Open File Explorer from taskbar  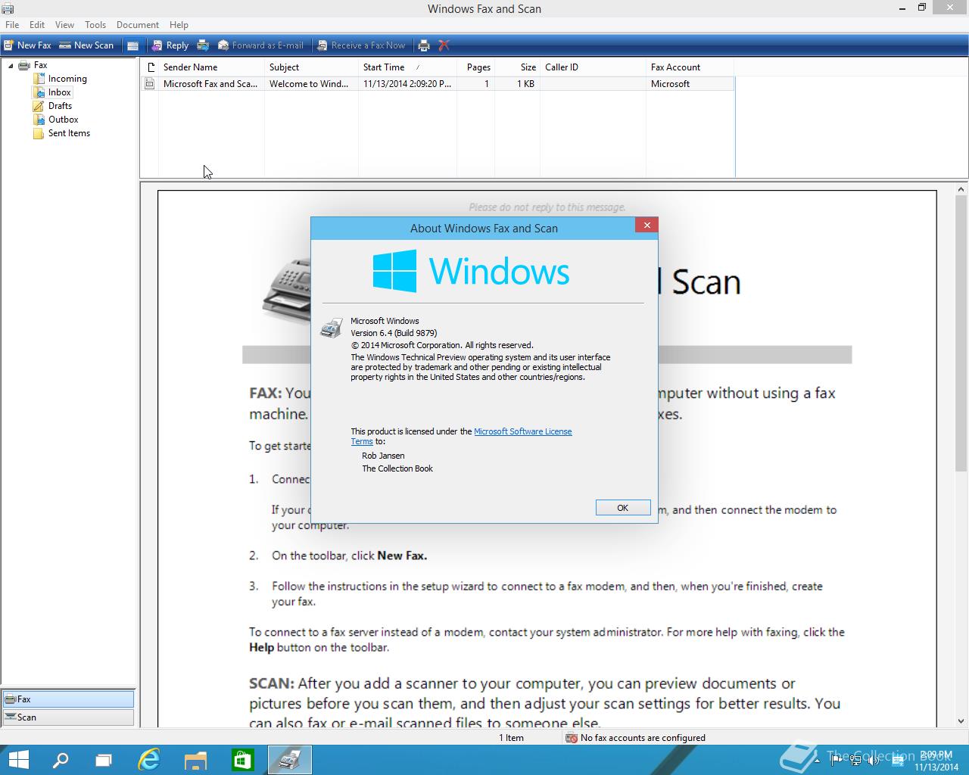tap(196, 760)
